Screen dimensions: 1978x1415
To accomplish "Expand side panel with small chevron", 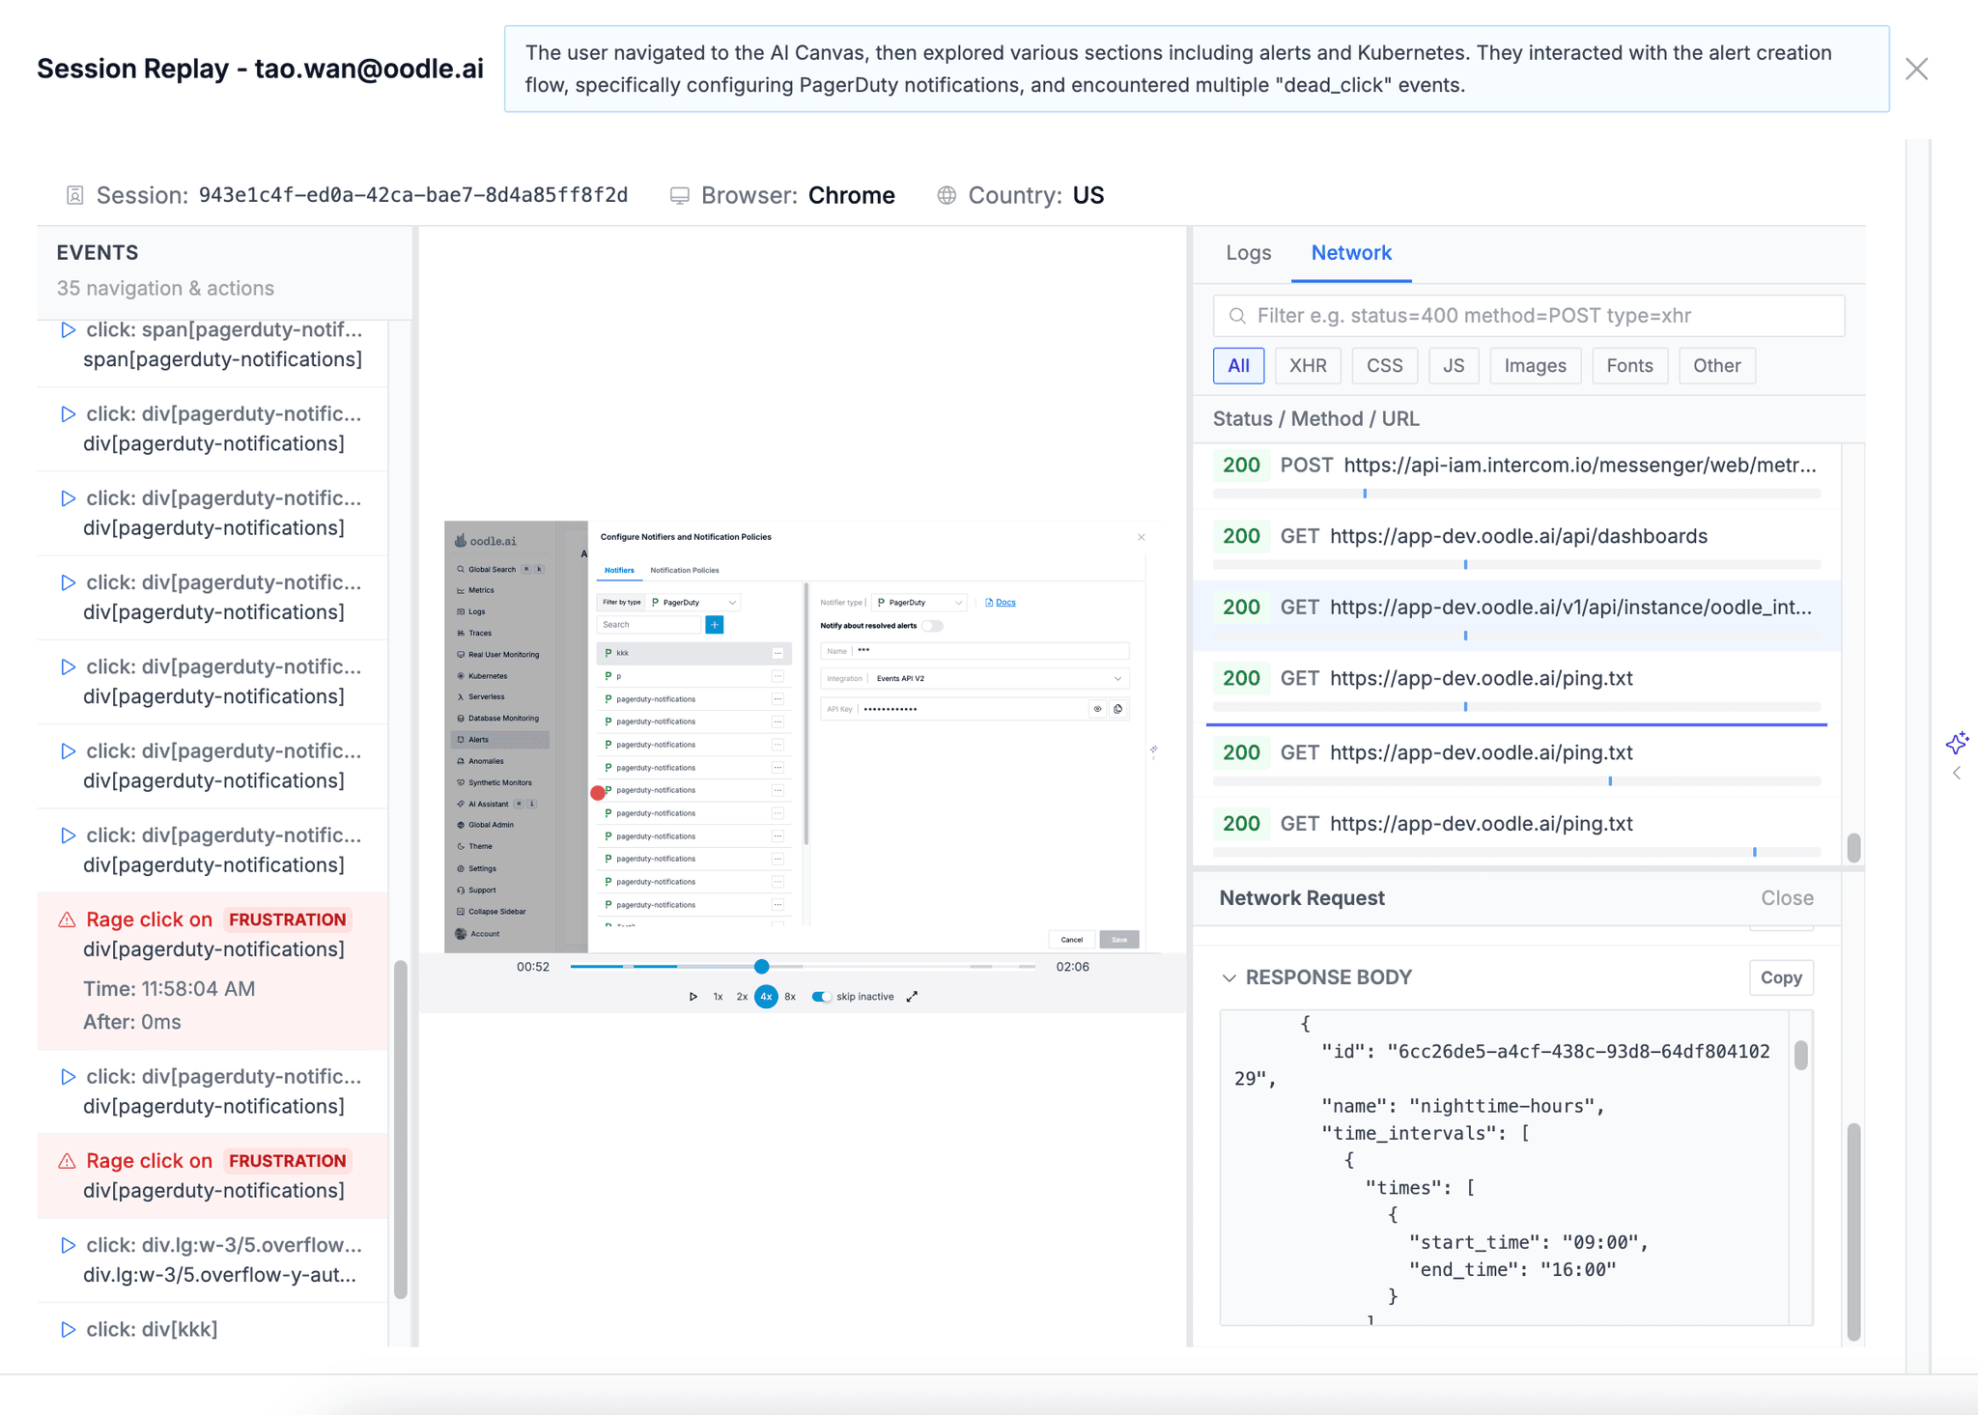I will [x=1957, y=773].
